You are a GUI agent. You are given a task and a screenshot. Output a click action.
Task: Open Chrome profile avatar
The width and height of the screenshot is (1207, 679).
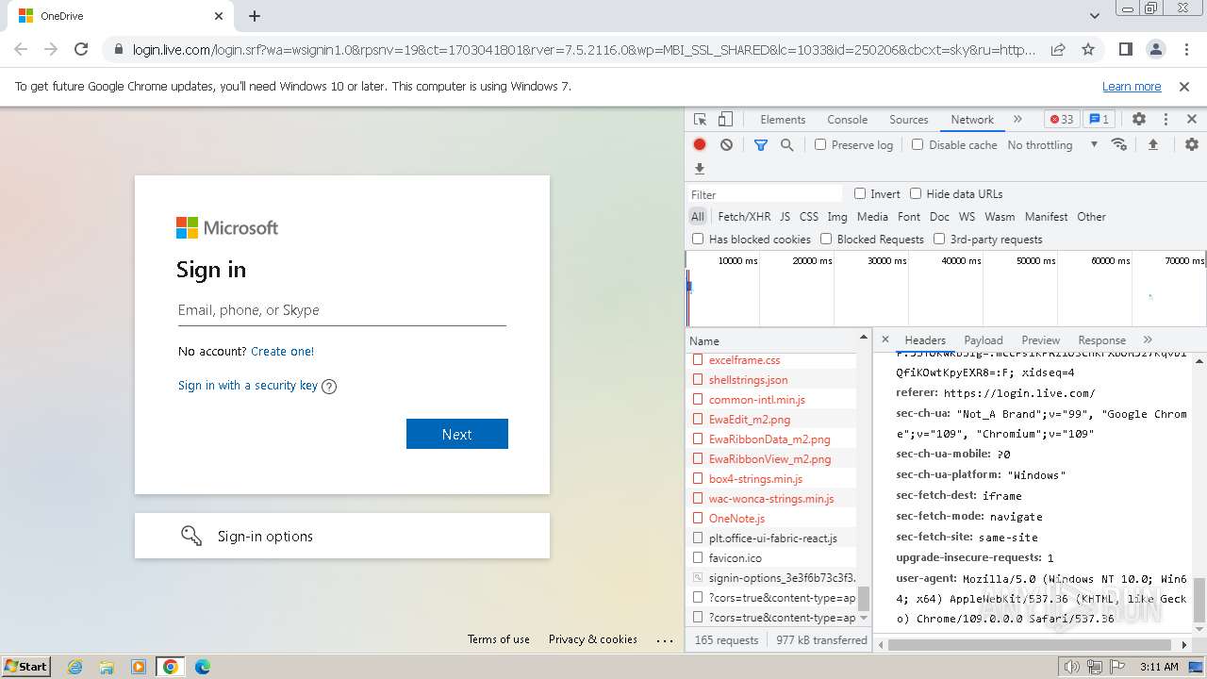pyautogui.click(x=1155, y=49)
